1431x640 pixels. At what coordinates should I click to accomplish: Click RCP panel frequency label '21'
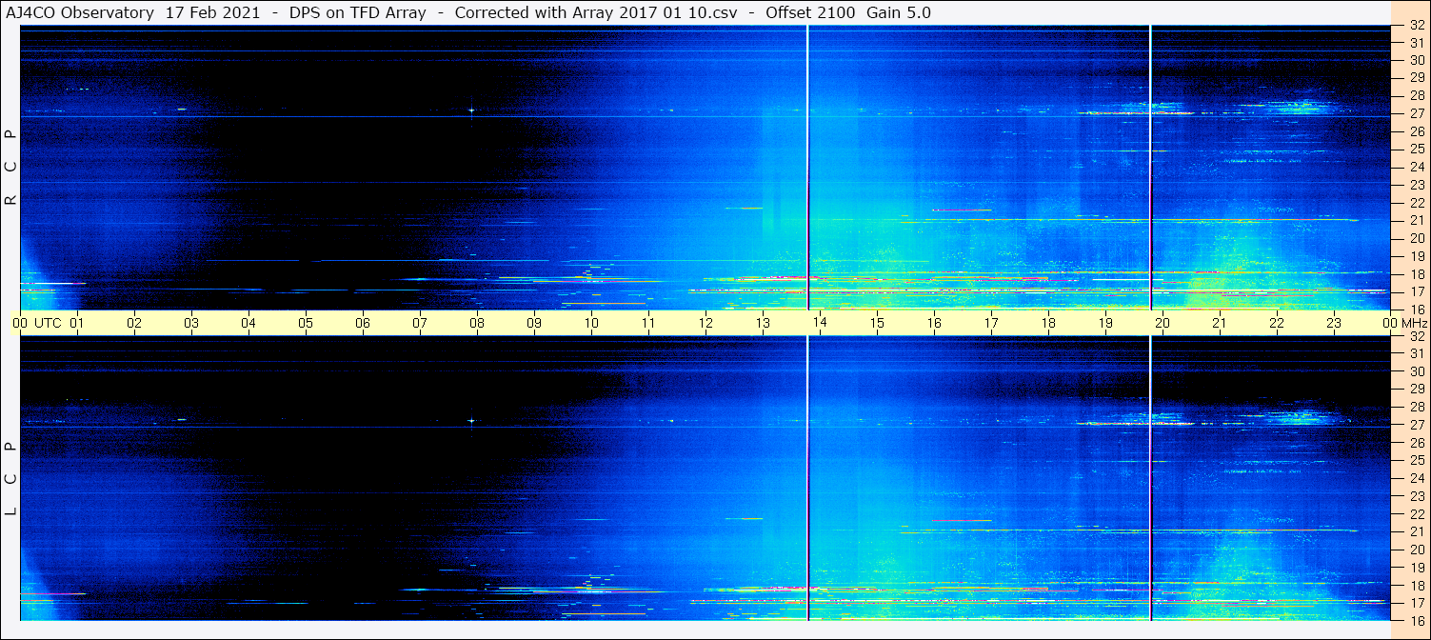pyautogui.click(x=1417, y=220)
